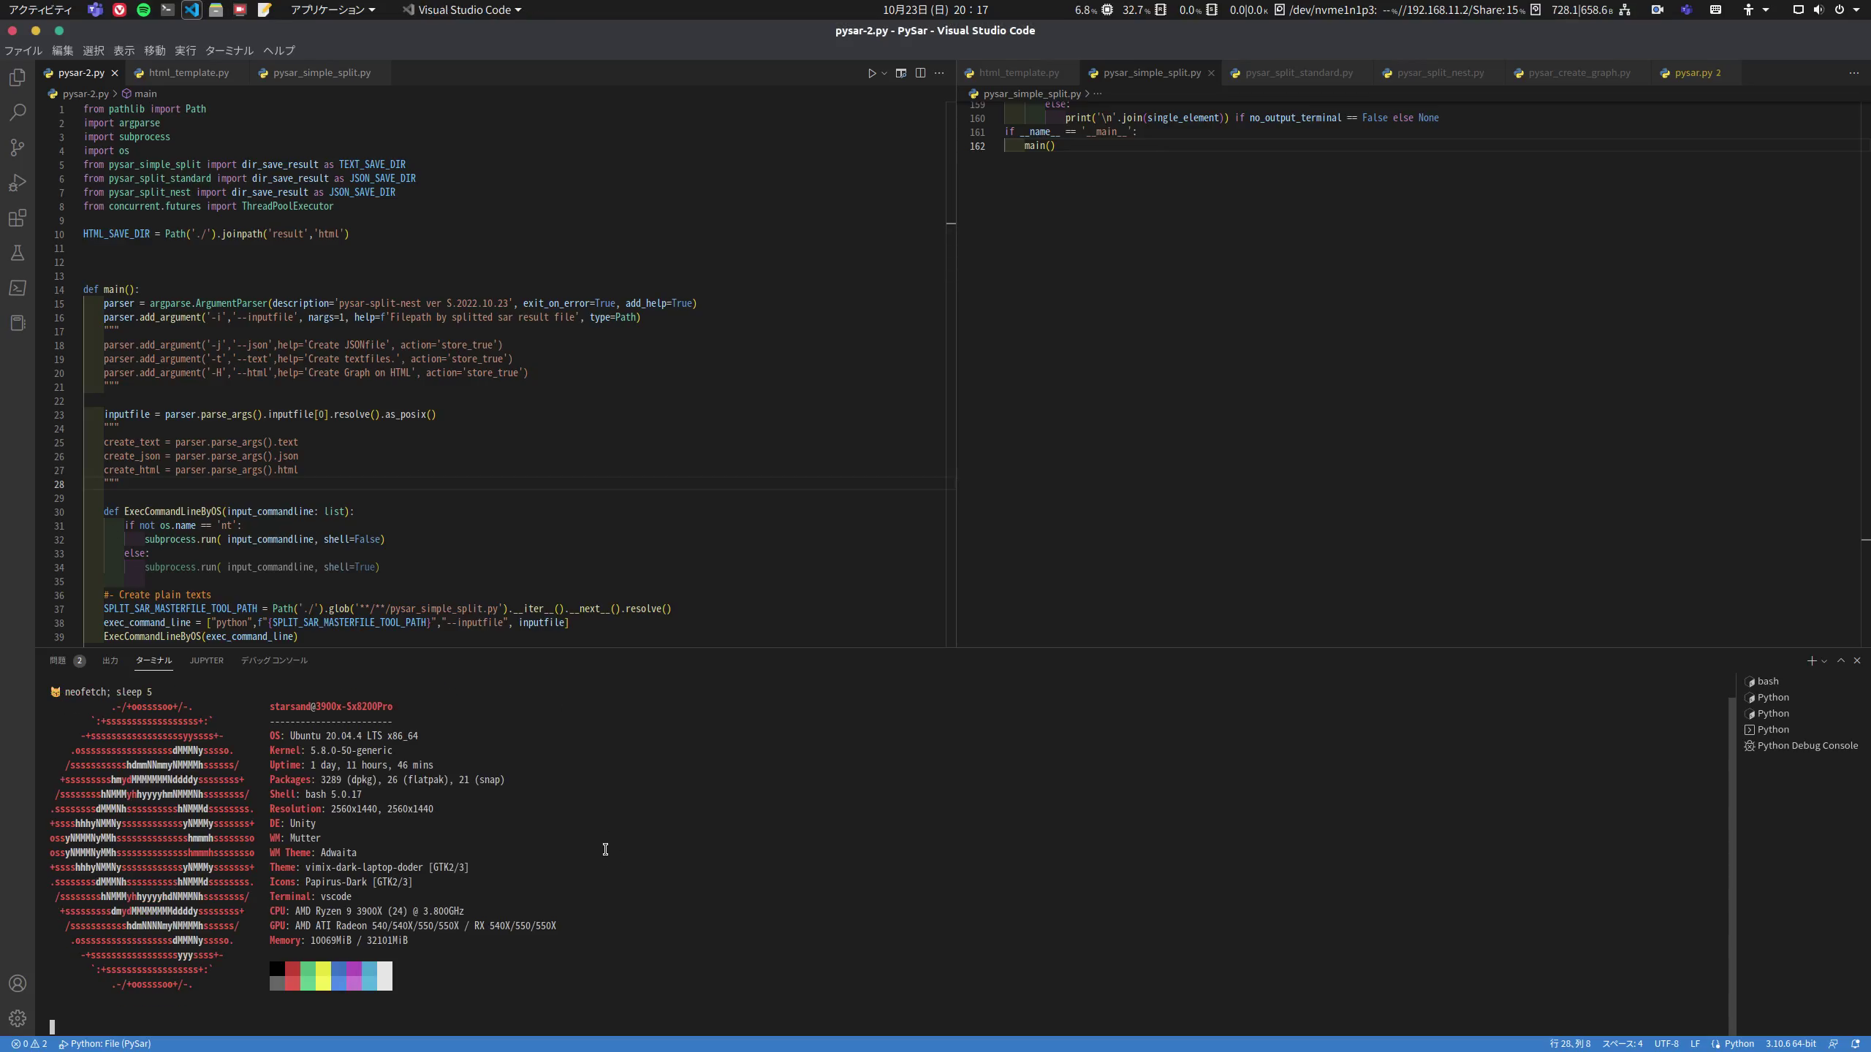
Task: Open the launch profile dropdown beside new terminal
Action: [x=1824, y=660]
